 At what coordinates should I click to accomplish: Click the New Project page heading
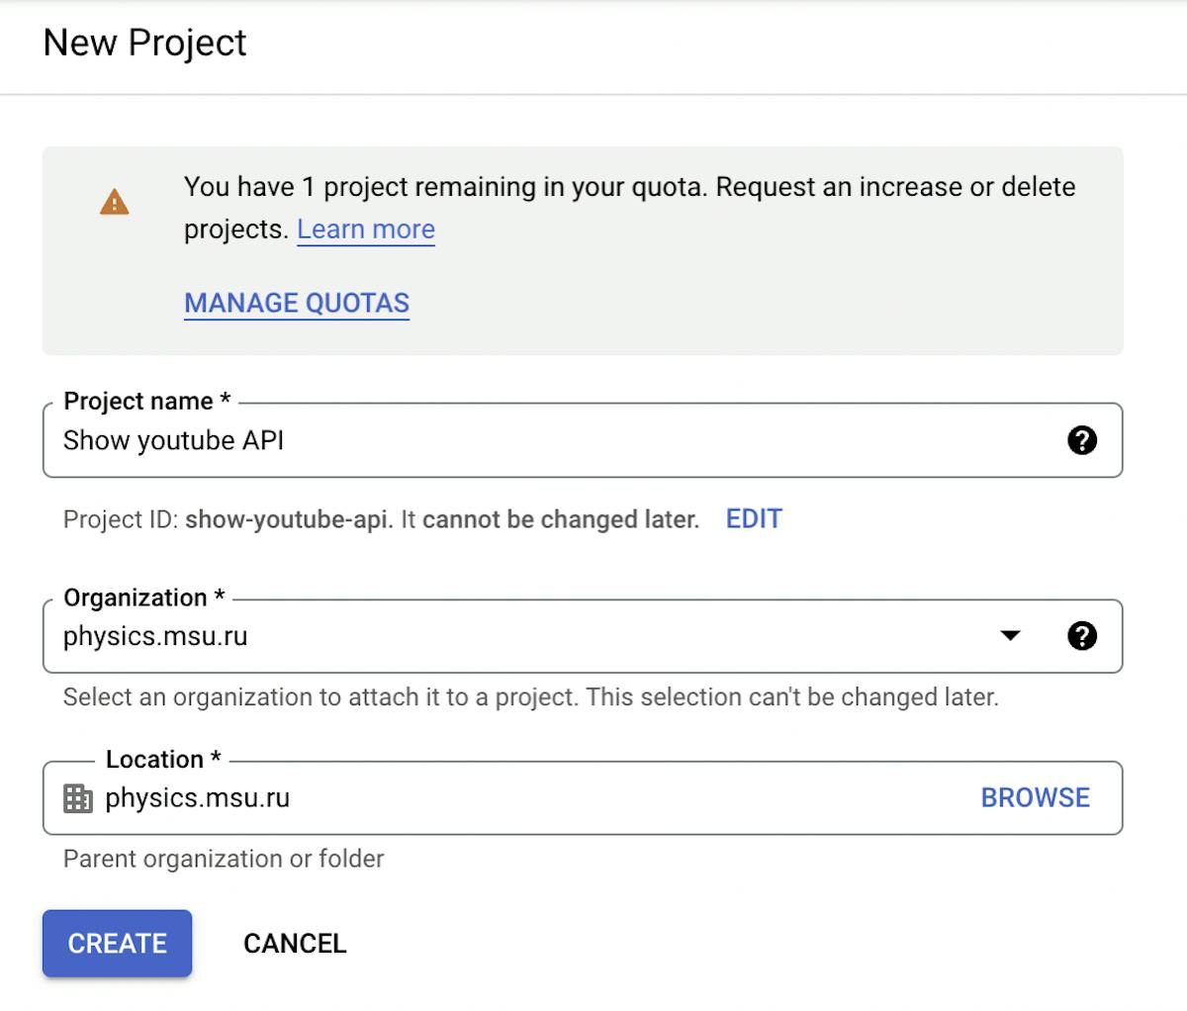click(145, 43)
